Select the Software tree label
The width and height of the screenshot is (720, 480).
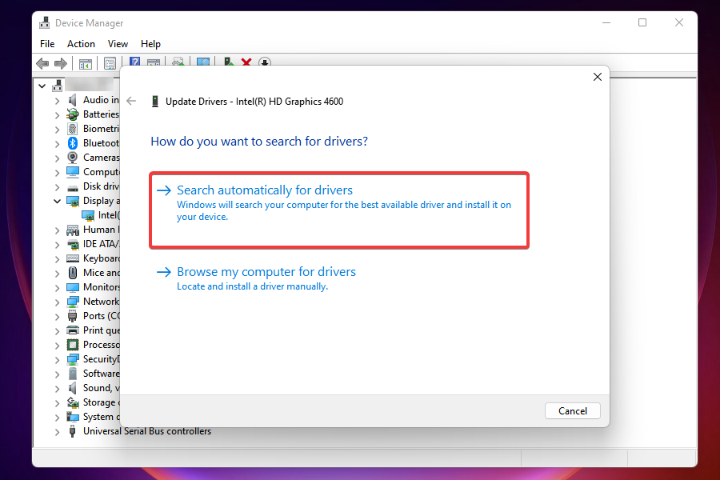click(x=101, y=374)
